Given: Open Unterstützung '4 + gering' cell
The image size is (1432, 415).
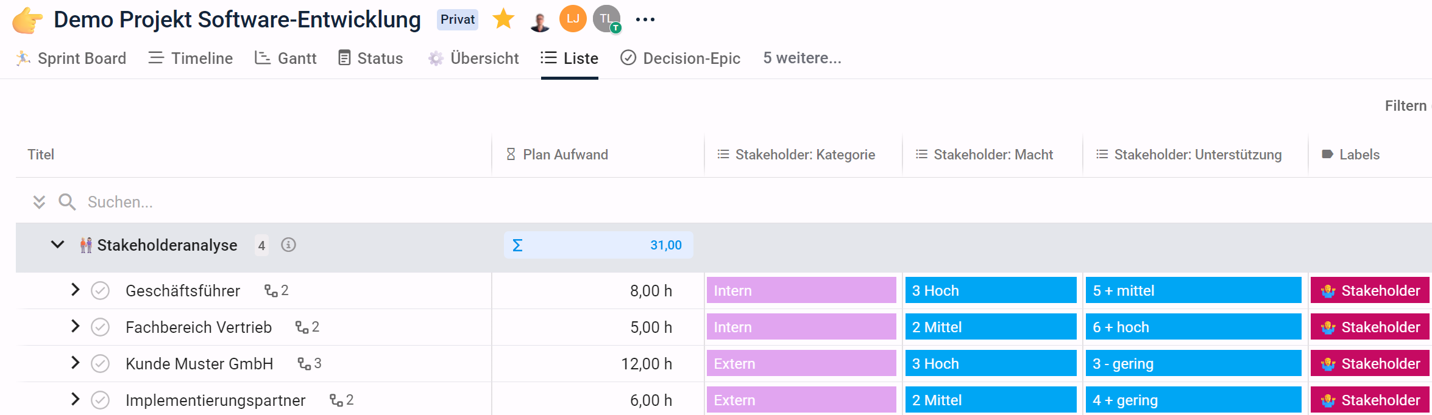Looking at the screenshot, I should click(x=1193, y=400).
